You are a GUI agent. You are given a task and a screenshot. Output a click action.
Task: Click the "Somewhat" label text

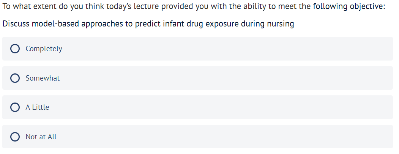coord(43,78)
